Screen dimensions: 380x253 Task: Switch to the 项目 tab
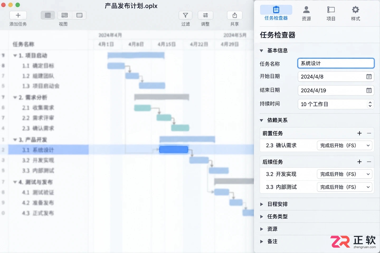[331, 13]
